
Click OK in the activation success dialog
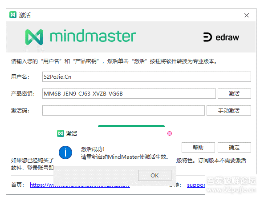pos(154,175)
